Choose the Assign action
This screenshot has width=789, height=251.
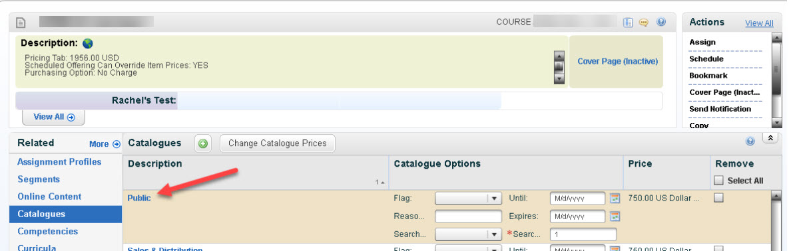pos(702,42)
